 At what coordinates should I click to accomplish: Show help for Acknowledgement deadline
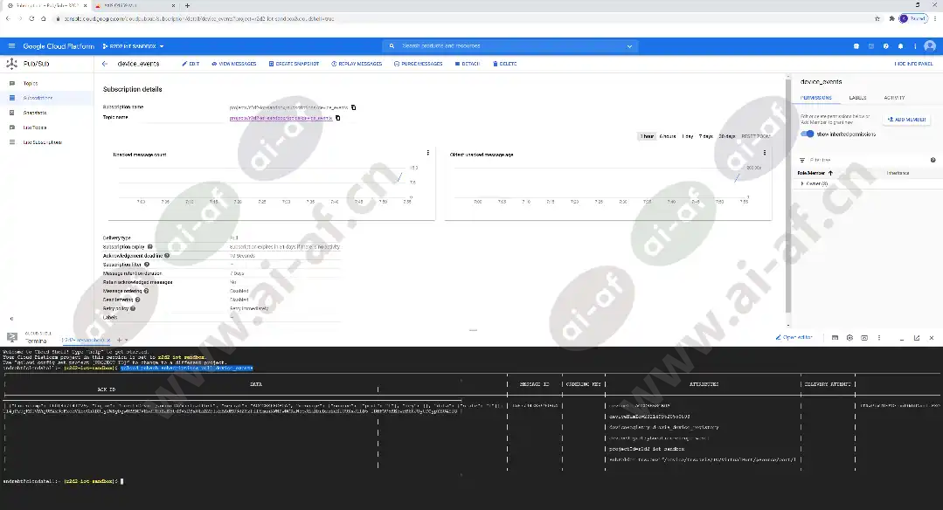[167, 255]
